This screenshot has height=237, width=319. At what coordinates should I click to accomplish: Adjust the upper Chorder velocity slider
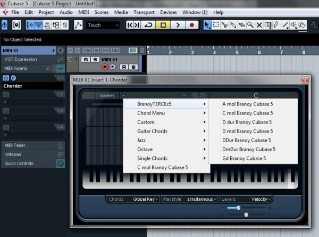tap(238, 208)
